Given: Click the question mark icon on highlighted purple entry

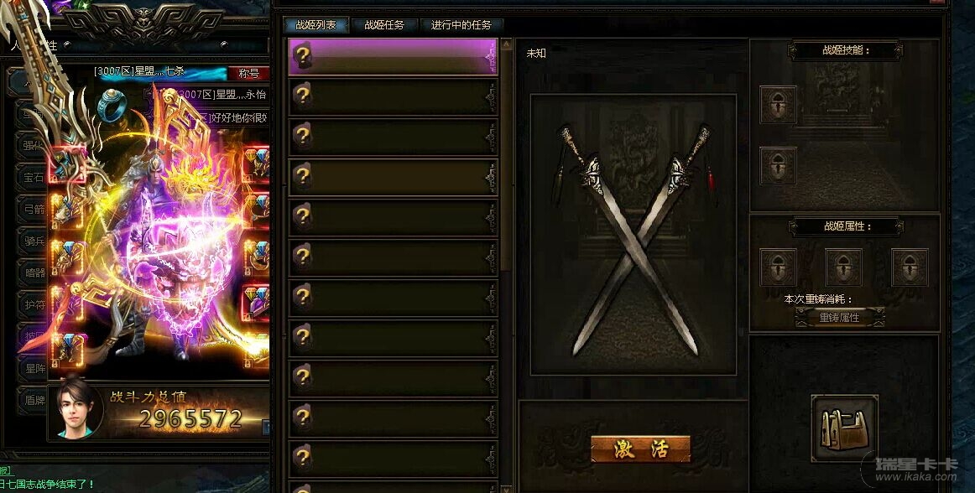Looking at the screenshot, I should [303, 55].
